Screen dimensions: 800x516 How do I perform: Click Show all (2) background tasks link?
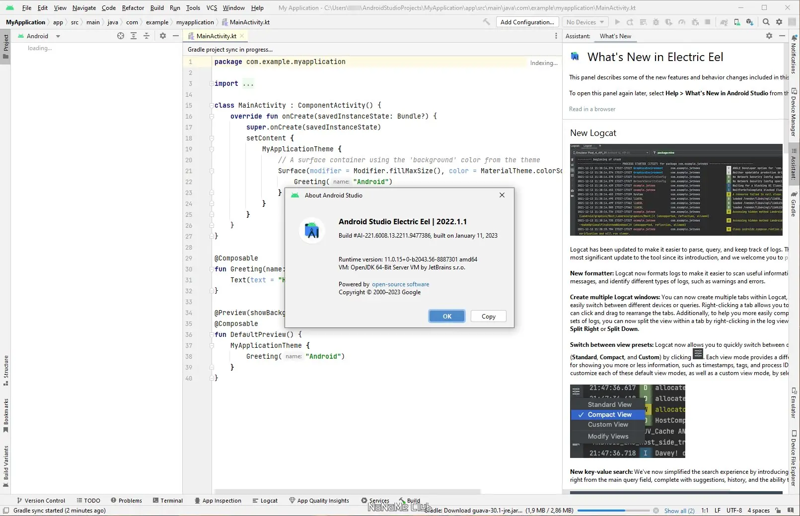point(679,511)
